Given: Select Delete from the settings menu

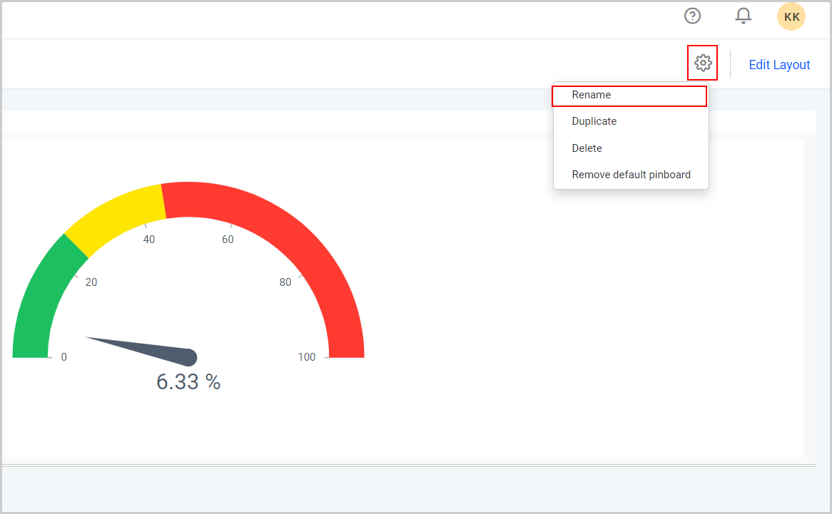Looking at the screenshot, I should coord(587,148).
